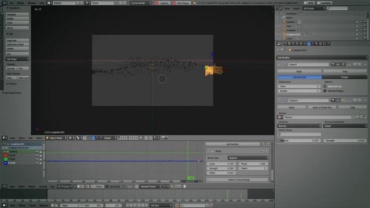This screenshot has height=208, width=370.
Task: Open the Render menu in Info header
Action: coord(20,3)
